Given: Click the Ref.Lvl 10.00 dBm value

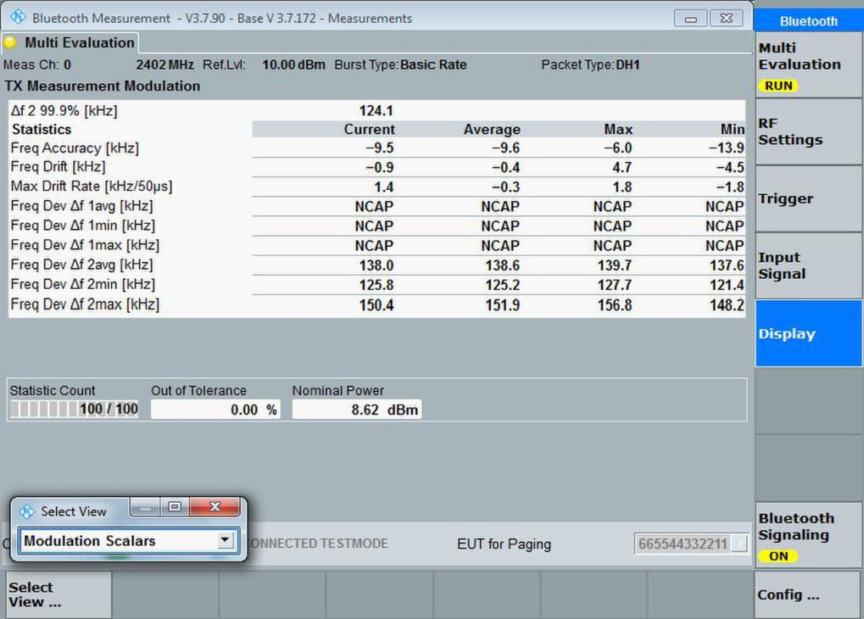Looking at the screenshot, I should [x=293, y=64].
